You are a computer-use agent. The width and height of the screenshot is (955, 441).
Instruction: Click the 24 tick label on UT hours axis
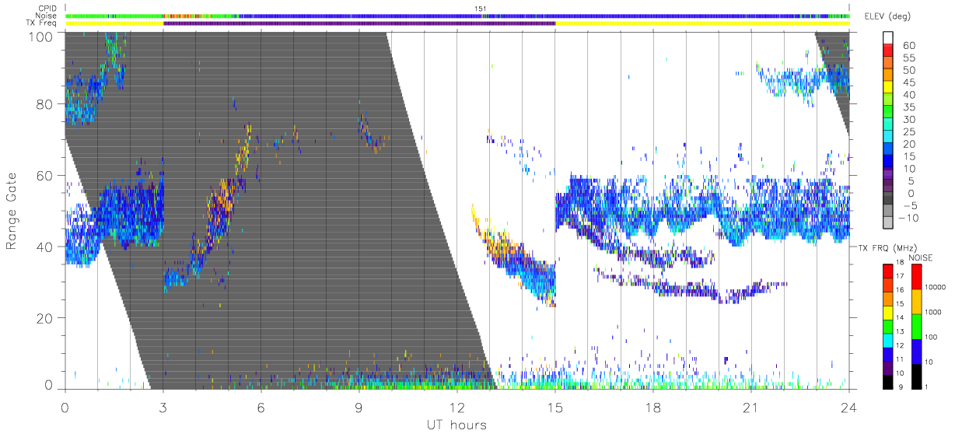pos(848,408)
